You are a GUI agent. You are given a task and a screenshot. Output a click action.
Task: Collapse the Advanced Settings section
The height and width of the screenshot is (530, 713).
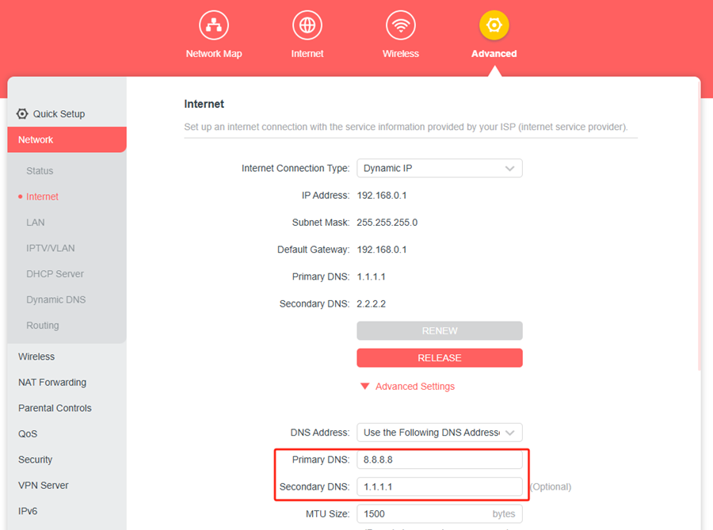pyautogui.click(x=407, y=387)
